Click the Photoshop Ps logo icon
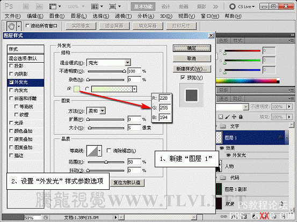The image size is (297, 222). tap(9, 6)
